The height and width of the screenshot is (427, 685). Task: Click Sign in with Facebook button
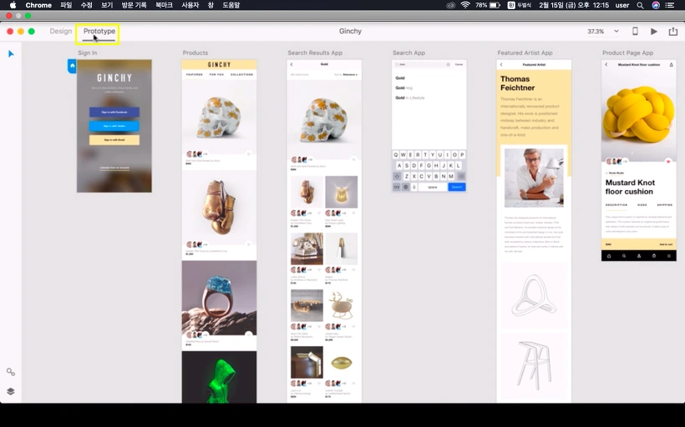(x=114, y=112)
